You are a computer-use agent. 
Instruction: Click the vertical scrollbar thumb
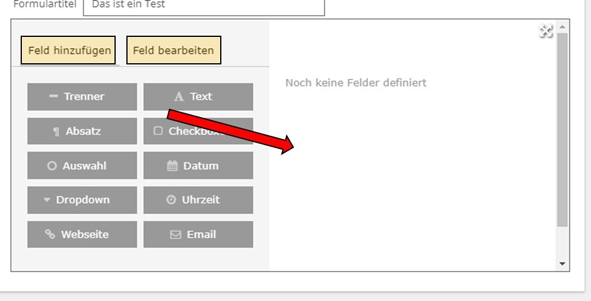pyautogui.click(x=562, y=125)
